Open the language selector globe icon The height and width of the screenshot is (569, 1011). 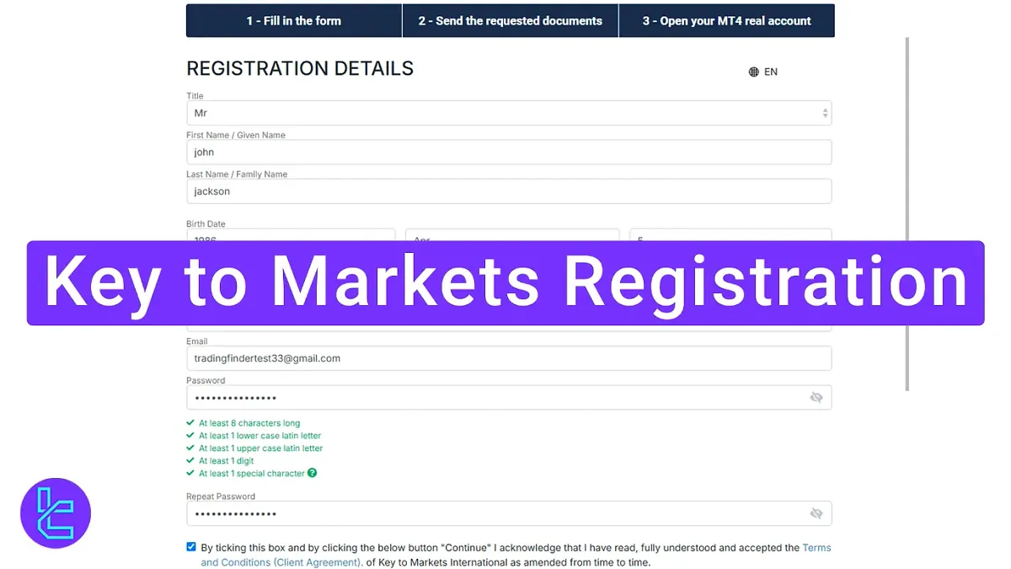pyautogui.click(x=752, y=72)
